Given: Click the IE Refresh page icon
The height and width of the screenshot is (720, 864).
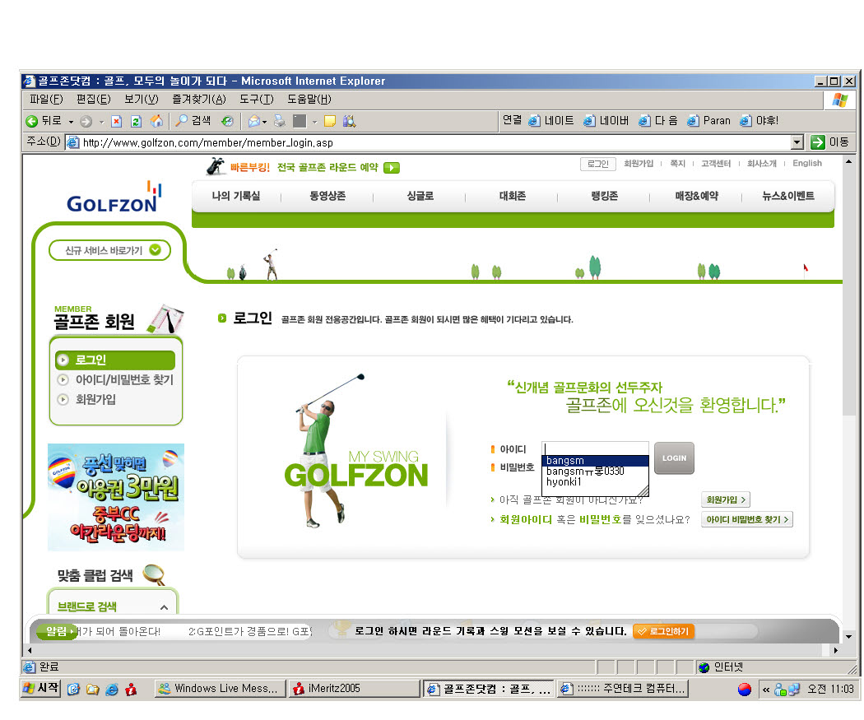Looking at the screenshot, I should pyautogui.click(x=136, y=121).
